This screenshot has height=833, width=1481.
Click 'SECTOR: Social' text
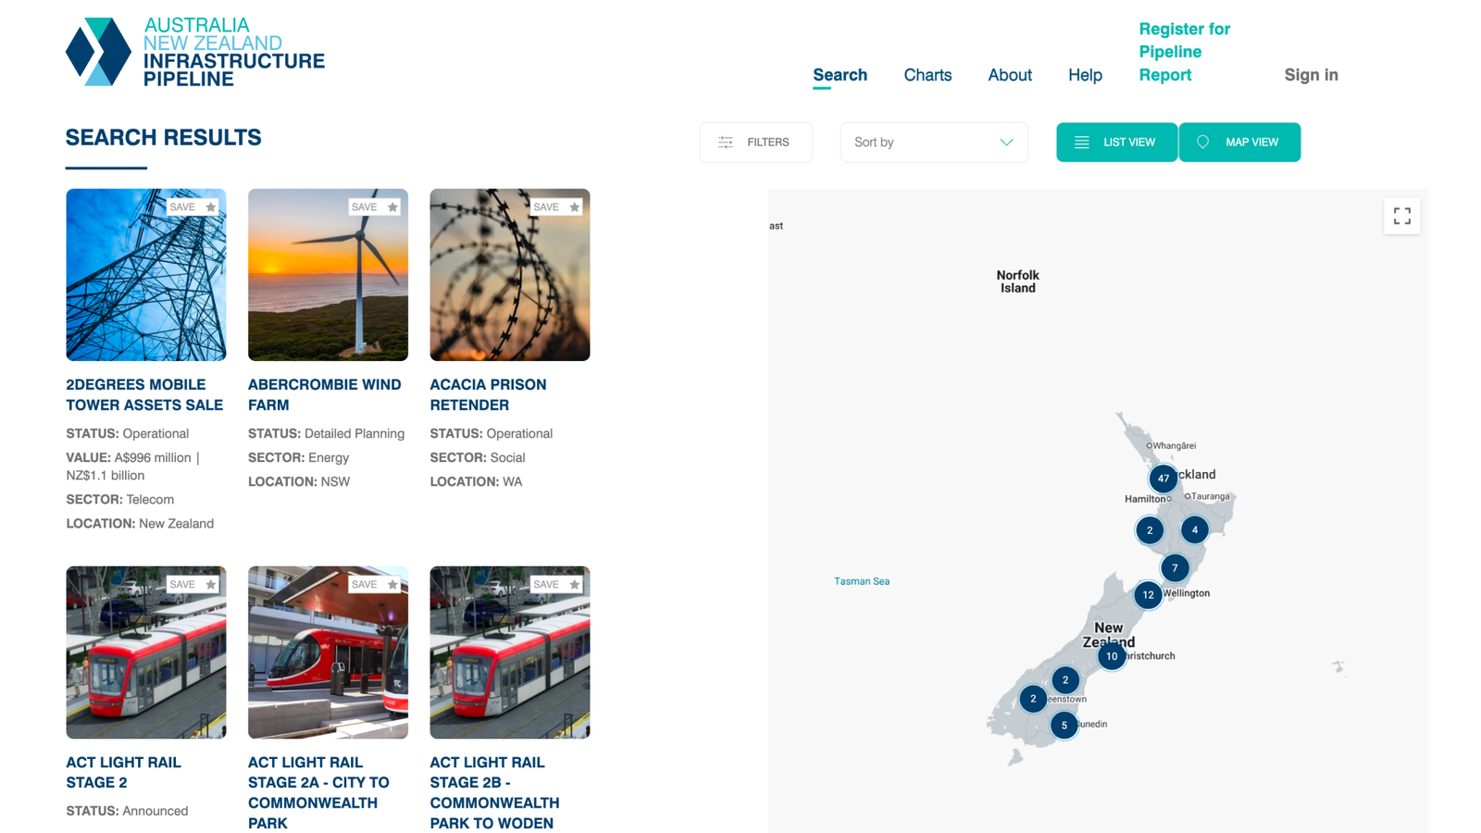478,457
